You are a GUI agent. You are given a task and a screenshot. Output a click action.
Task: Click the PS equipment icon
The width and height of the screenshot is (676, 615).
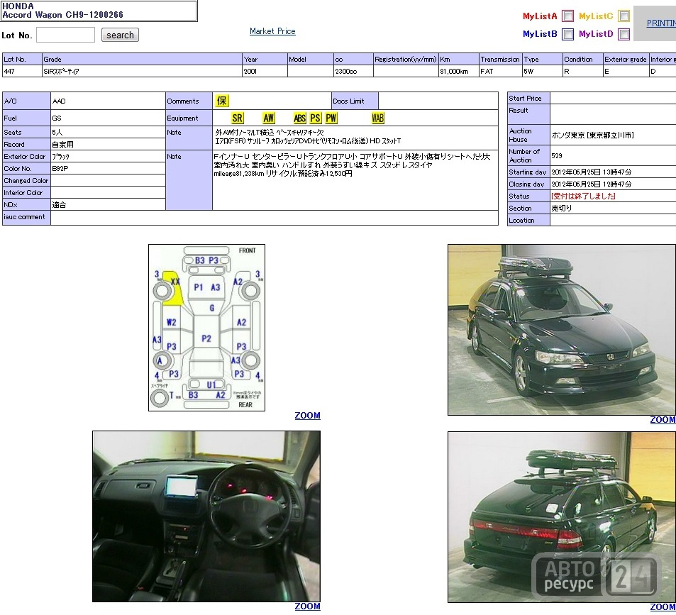(x=316, y=118)
